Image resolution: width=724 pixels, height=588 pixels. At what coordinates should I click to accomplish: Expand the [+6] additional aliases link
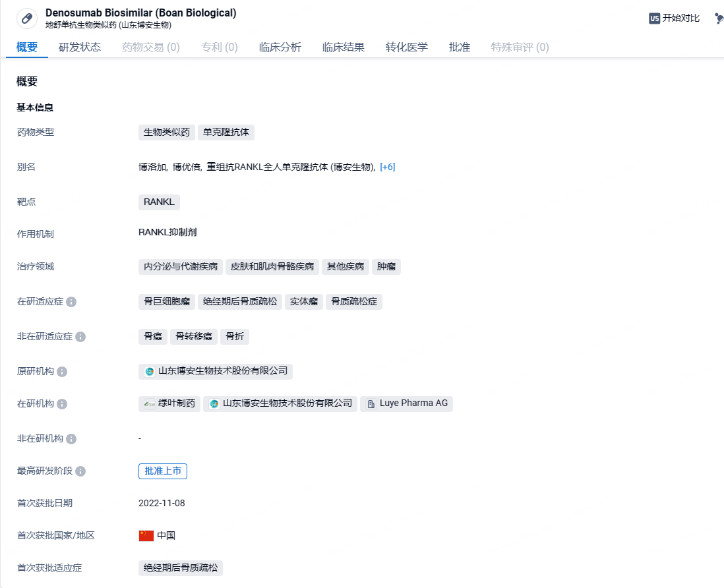pyautogui.click(x=388, y=167)
